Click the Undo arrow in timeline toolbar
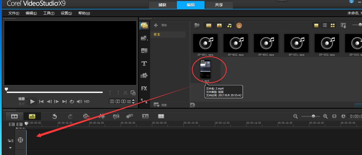The height and width of the screenshot is (155, 362). click(54, 116)
